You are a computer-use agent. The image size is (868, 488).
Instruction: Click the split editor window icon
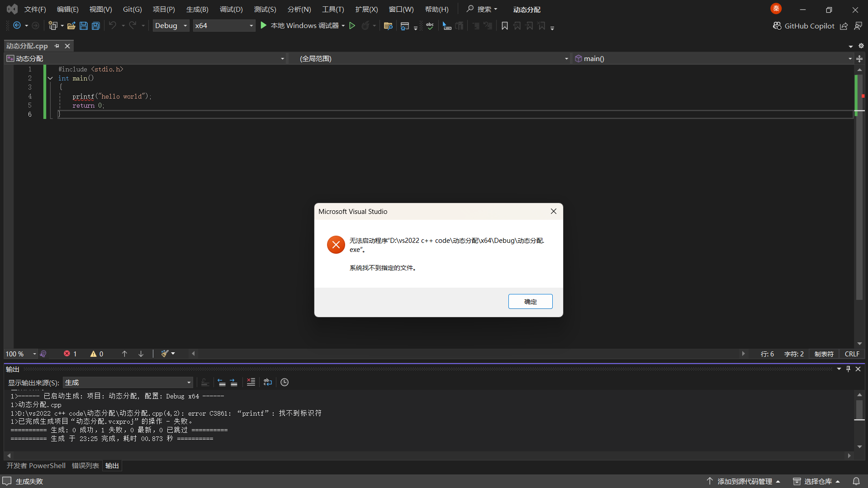click(859, 58)
